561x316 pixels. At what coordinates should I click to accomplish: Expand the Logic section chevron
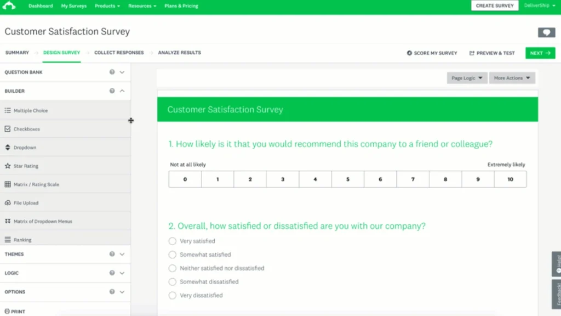pyautogui.click(x=122, y=273)
